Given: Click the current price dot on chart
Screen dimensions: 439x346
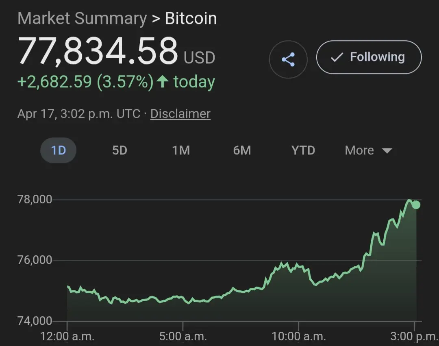Looking at the screenshot, I should coord(416,205).
